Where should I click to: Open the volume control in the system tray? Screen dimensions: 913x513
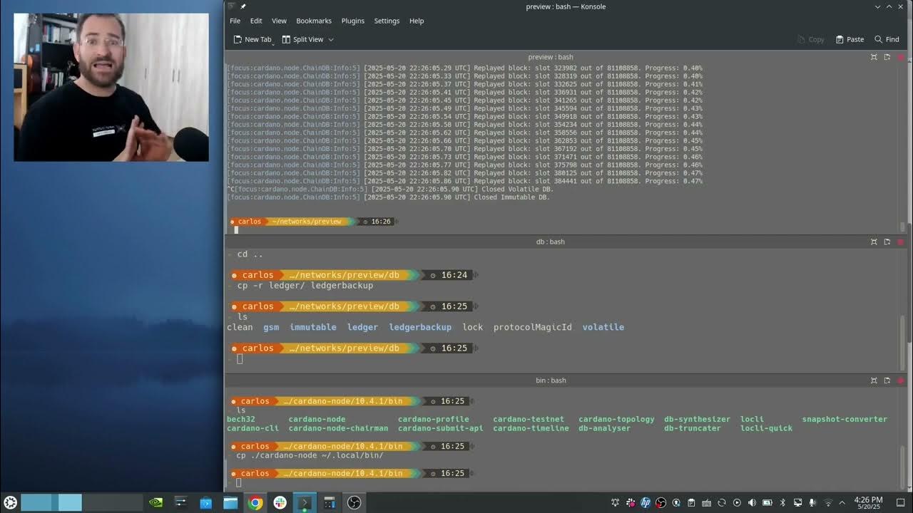(x=751, y=502)
